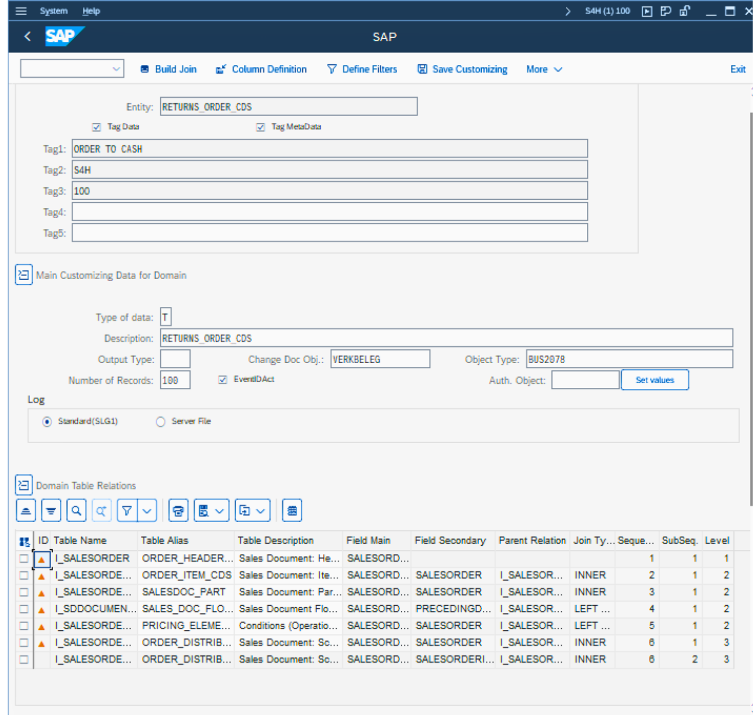Open the transaction command field dropdown
Viewport: 753px width, 715px height.
[x=116, y=69]
